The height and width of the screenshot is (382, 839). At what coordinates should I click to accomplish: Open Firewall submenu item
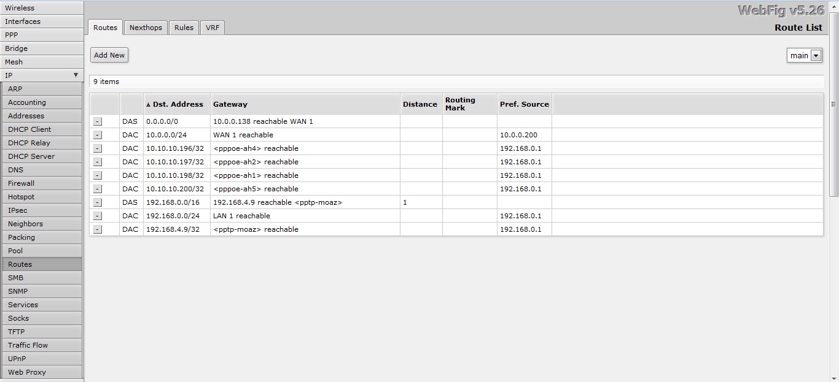[42, 183]
